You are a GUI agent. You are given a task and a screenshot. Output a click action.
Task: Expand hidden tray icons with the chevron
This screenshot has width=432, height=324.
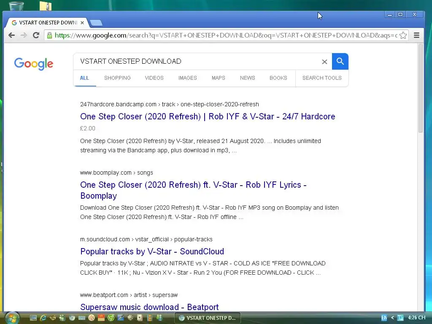[x=392, y=318]
